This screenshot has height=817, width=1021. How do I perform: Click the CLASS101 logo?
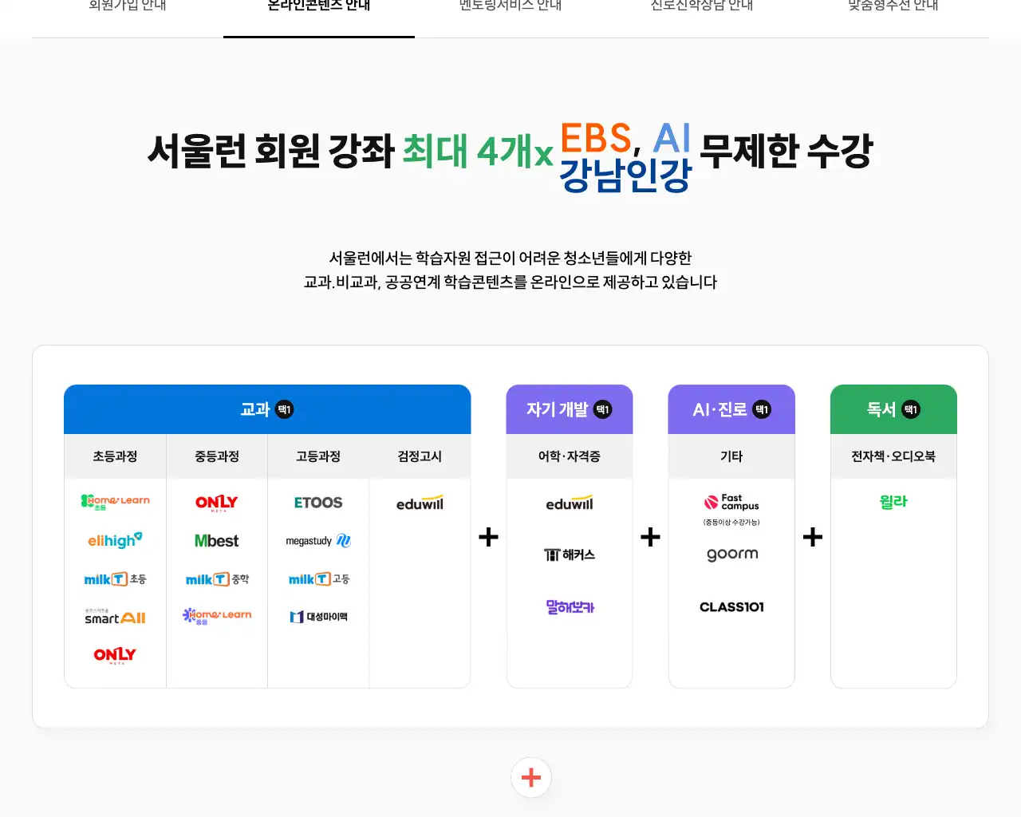pyautogui.click(x=731, y=607)
